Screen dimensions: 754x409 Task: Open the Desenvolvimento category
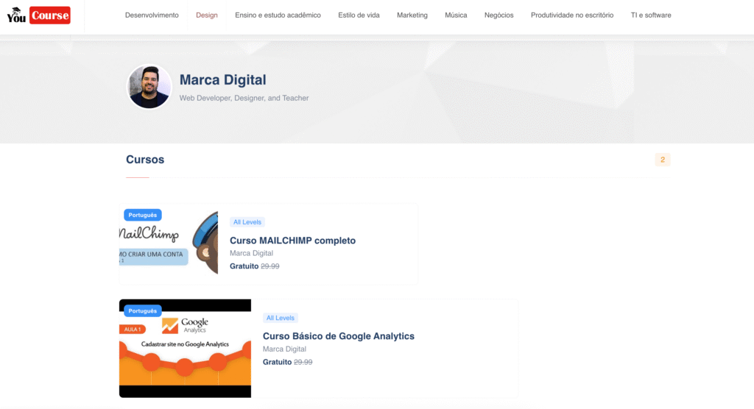click(152, 15)
